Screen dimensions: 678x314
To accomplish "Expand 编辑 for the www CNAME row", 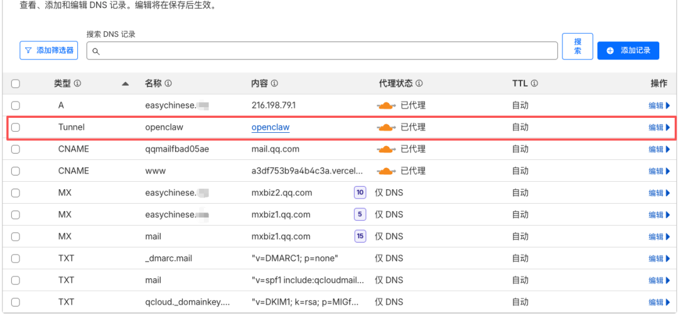I will pos(659,171).
